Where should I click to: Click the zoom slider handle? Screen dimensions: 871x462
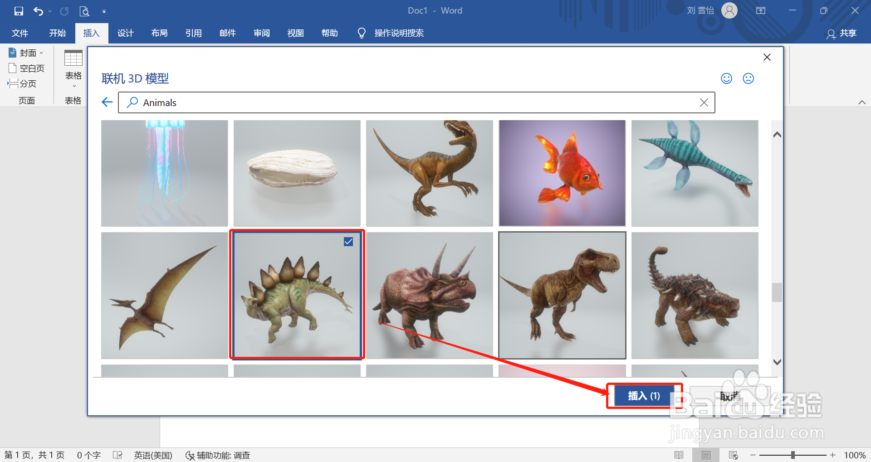(793, 455)
